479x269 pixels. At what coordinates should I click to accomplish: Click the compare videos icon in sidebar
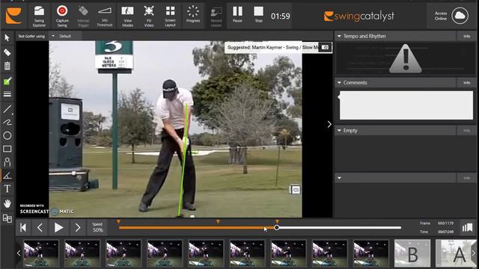click(7, 218)
